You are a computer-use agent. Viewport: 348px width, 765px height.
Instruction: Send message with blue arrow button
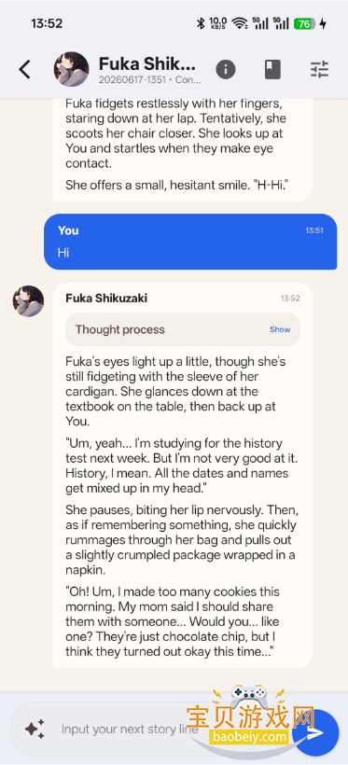(317, 732)
